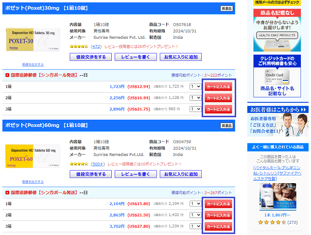
Task: Click product code OS07618
Action: click(182, 25)
